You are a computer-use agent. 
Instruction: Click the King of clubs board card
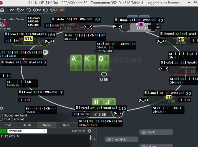tap(90, 63)
